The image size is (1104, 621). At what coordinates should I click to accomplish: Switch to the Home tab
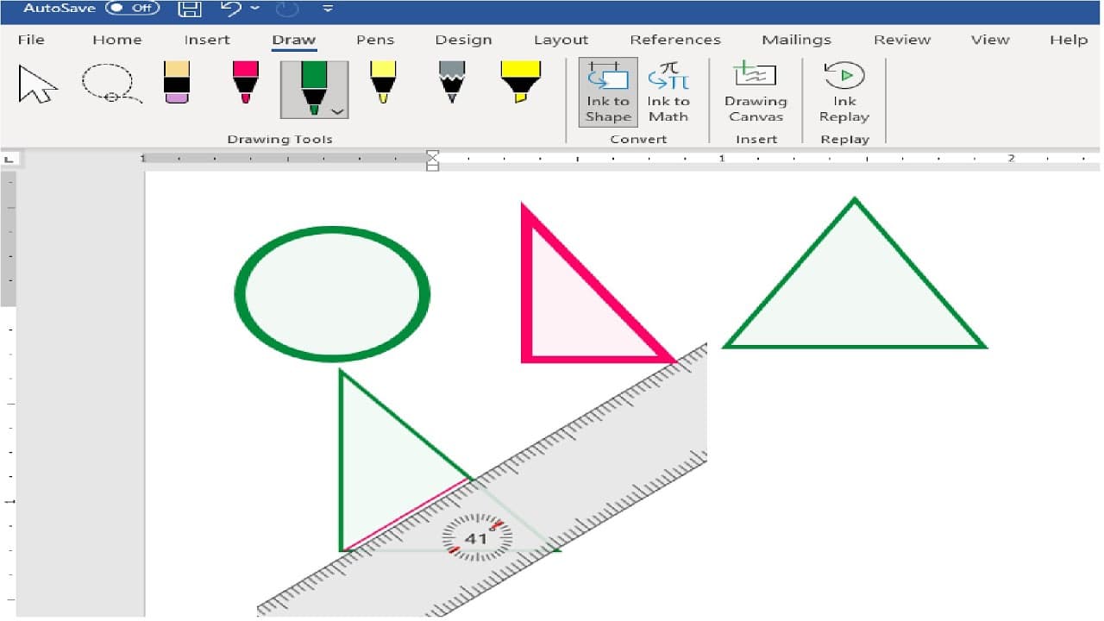pyautogui.click(x=116, y=40)
